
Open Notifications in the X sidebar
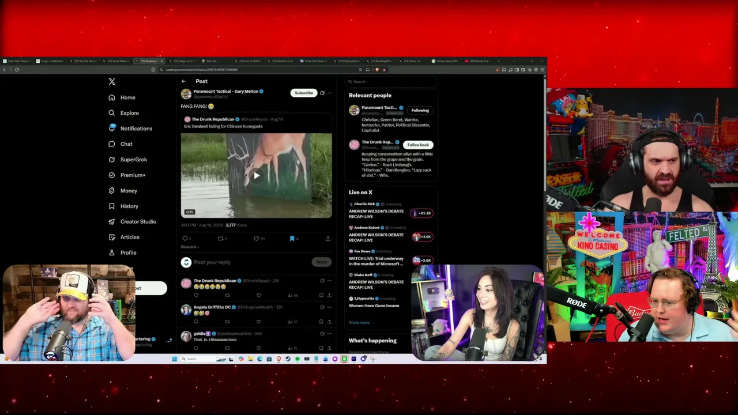point(130,129)
